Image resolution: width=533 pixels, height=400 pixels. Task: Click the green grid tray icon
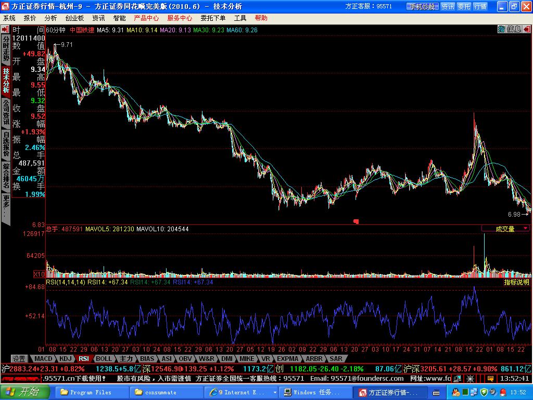(465, 393)
